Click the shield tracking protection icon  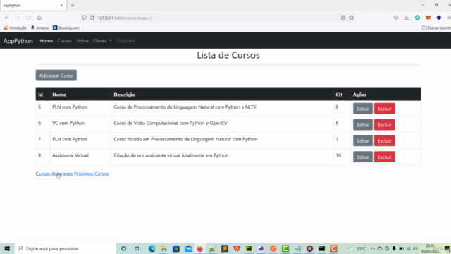pyautogui.click(x=84, y=18)
